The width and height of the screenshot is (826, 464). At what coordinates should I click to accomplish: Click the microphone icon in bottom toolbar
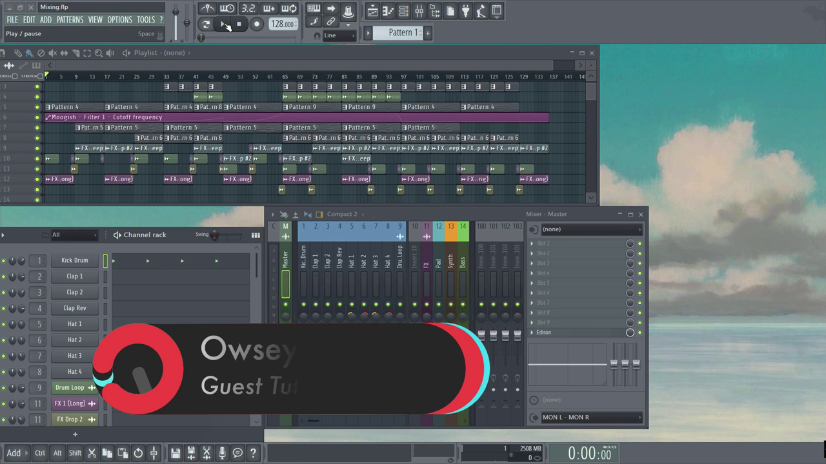[x=222, y=453]
